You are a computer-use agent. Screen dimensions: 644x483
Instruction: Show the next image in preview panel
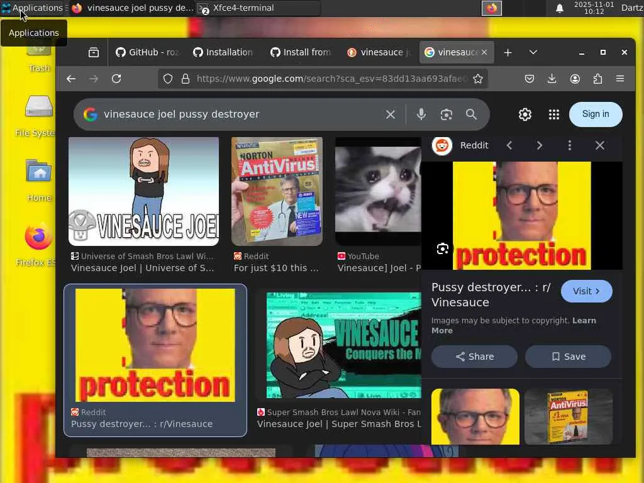(x=539, y=145)
